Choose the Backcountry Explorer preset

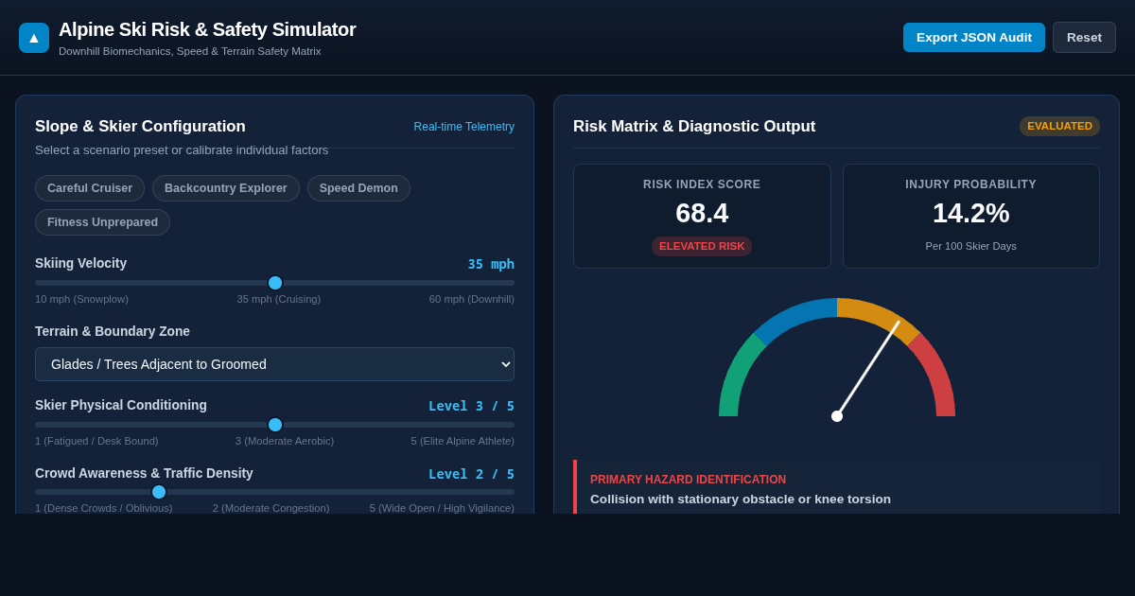[x=226, y=188]
